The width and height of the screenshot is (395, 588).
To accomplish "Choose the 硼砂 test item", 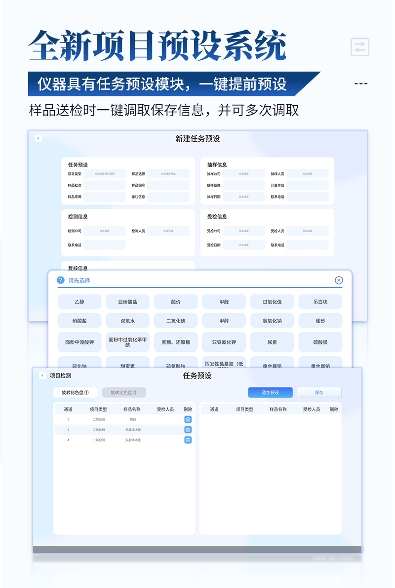I will (x=320, y=321).
